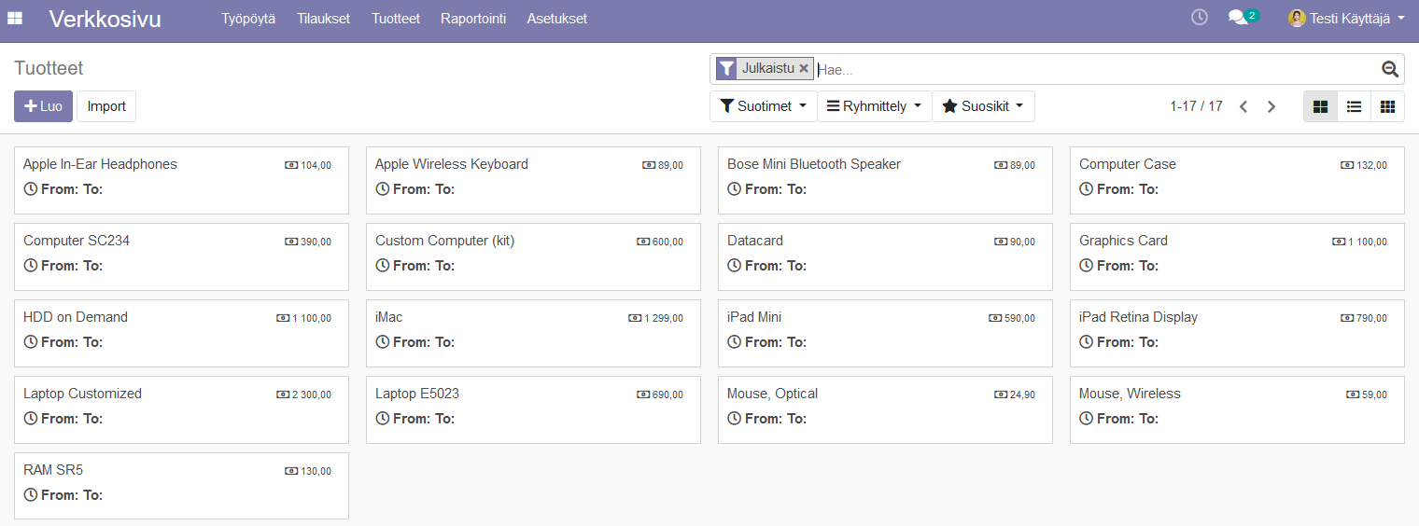Switch to grid view icon
The height and width of the screenshot is (526, 1419).
pyautogui.click(x=1387, y=106)
